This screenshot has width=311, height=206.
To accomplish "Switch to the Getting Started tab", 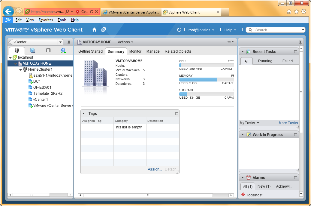I will [90, 51].
